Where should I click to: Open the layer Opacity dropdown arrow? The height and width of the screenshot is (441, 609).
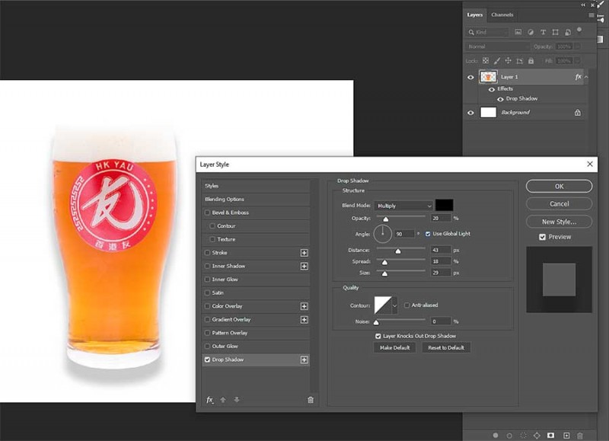coord(577,46)
